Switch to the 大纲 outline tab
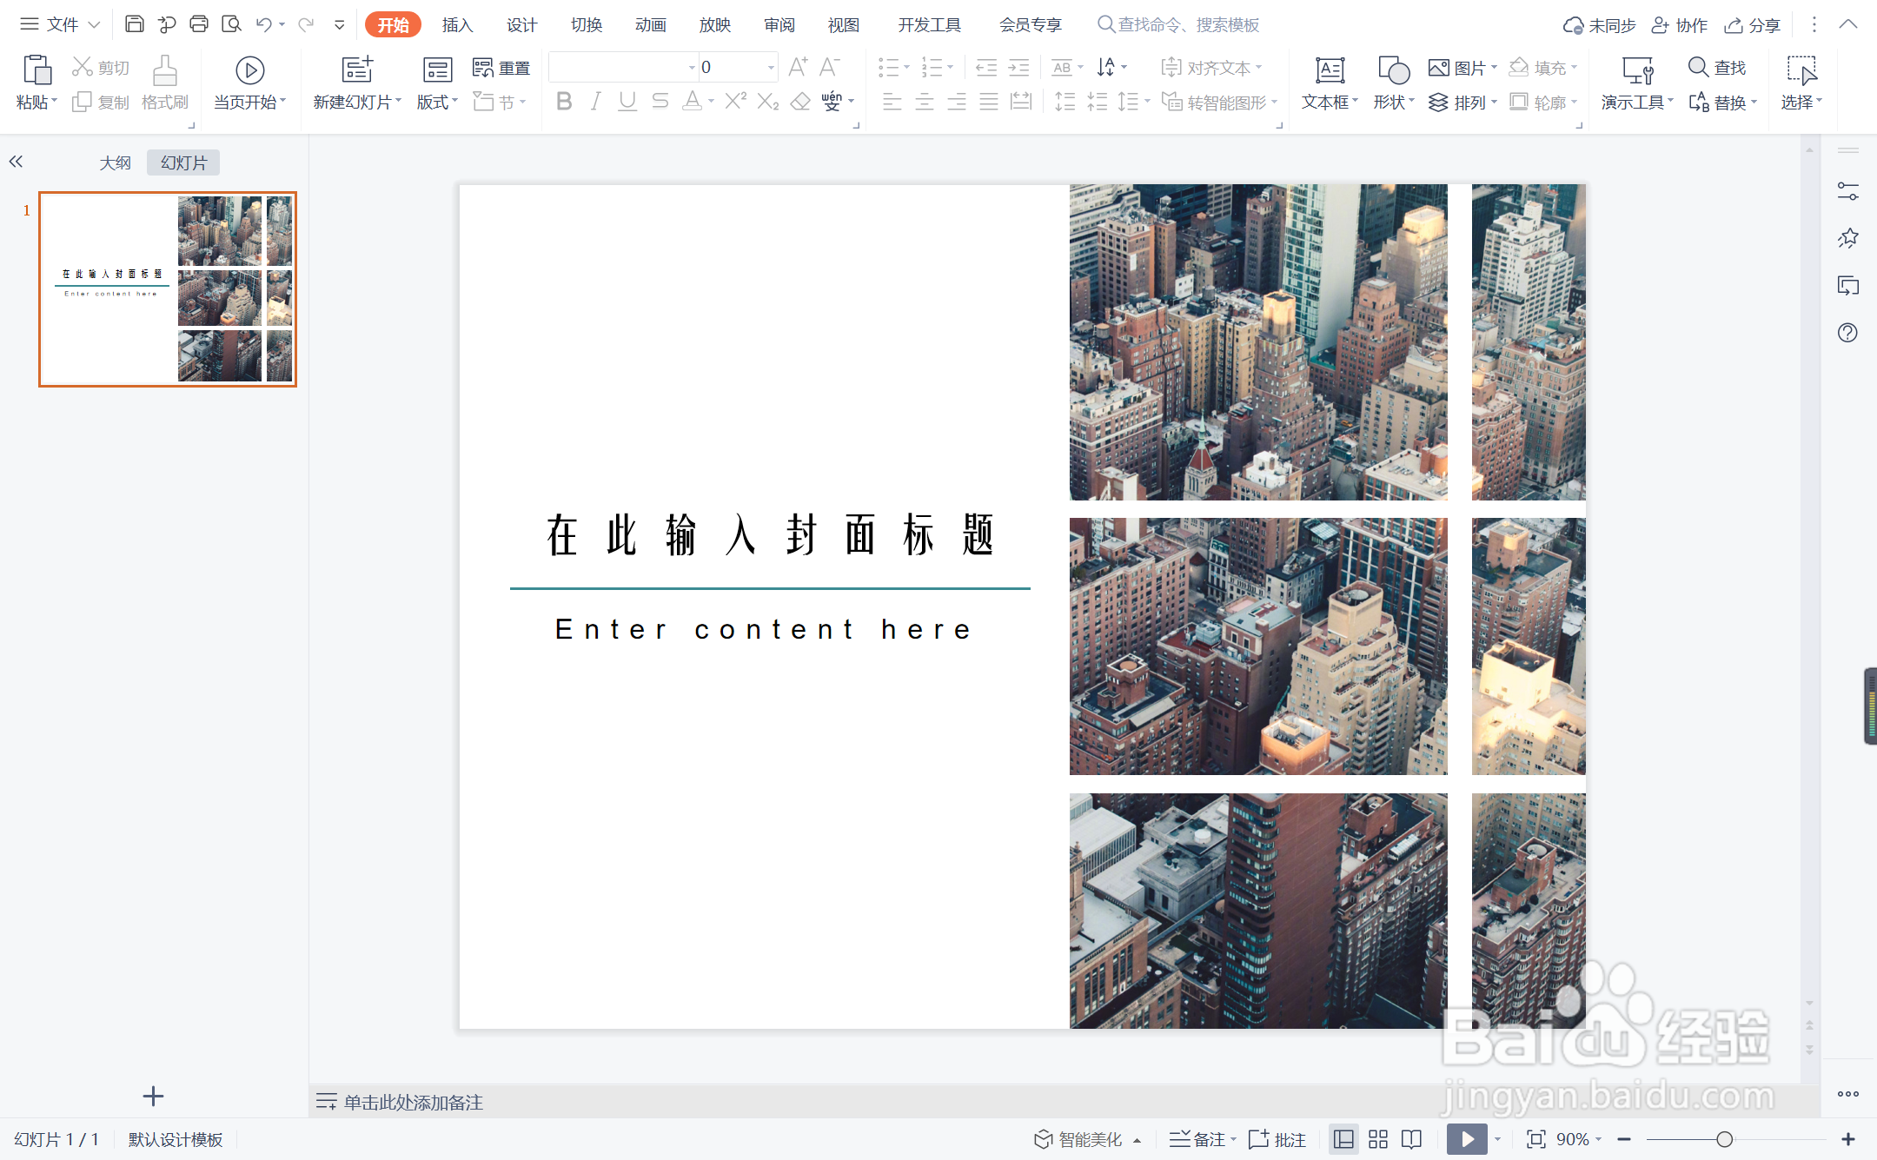Image resolution: width=1877 pixels, height=1160 pixels. point(116,162)
